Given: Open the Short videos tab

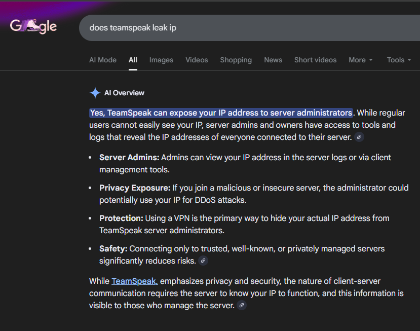Looking at the screenshot, I should coord(315,60).
